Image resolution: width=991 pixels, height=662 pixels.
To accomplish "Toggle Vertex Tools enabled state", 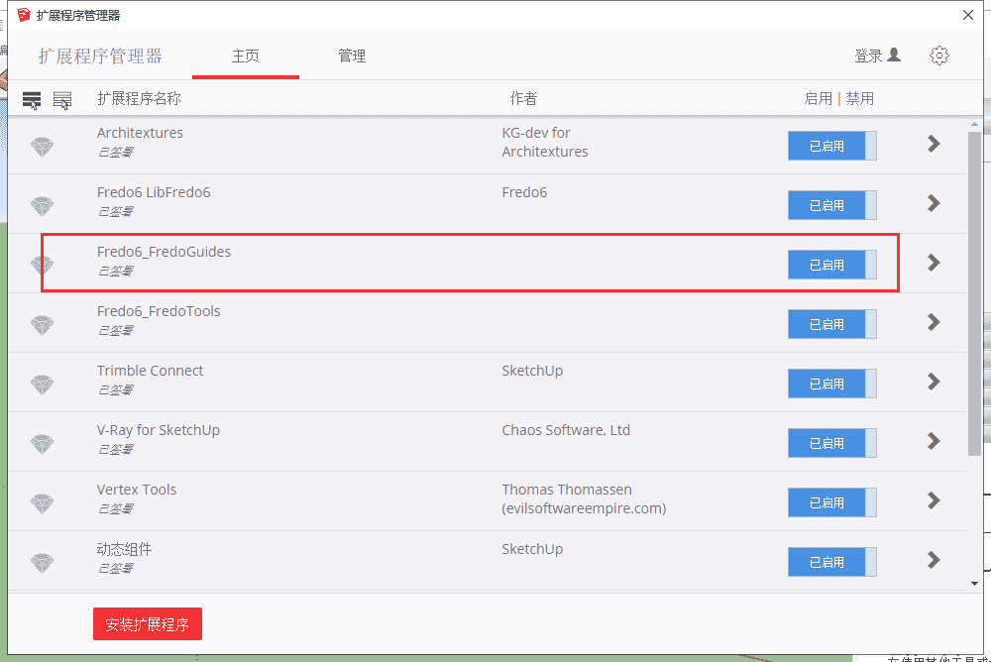I will (x=832, y=502).
